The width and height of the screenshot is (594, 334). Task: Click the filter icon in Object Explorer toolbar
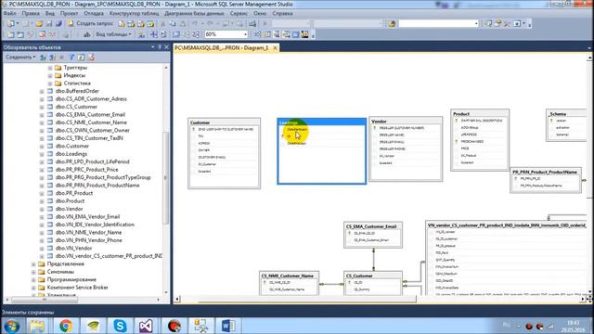[71, 58]
